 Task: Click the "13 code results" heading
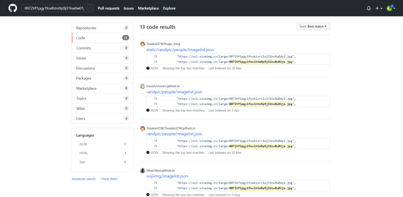158,27
